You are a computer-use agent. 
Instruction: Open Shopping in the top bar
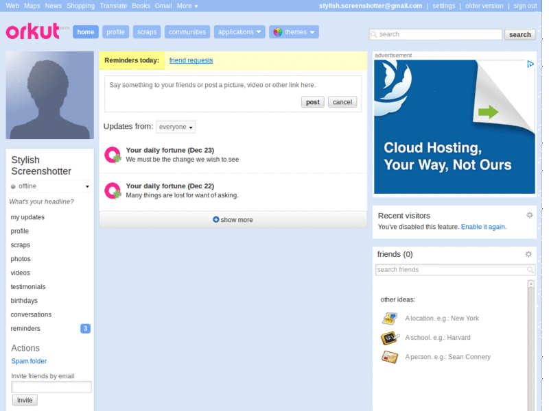coord(80,6)
